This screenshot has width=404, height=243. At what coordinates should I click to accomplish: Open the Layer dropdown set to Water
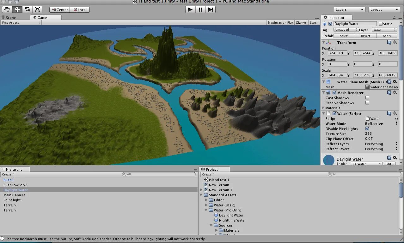(x=384, y=30)
